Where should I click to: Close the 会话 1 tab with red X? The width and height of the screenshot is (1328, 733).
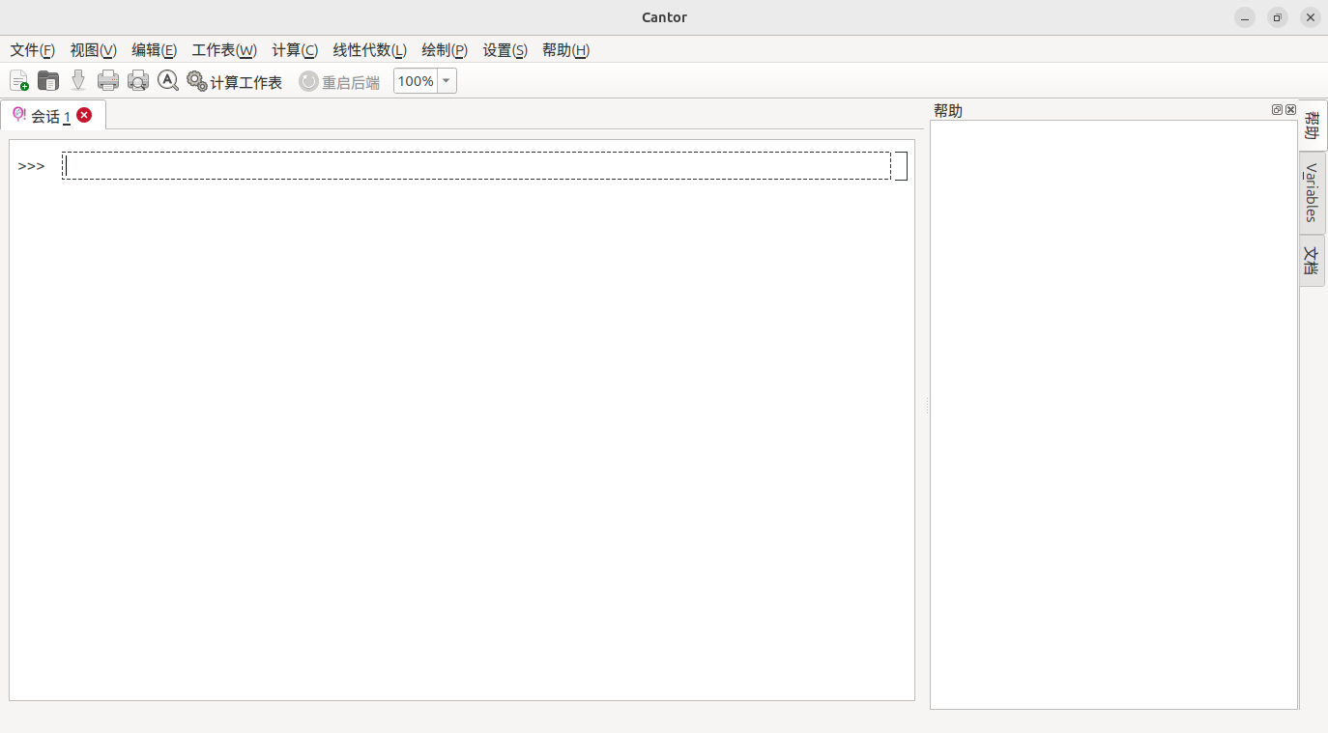pyautogui.click(x=84, y=115)
